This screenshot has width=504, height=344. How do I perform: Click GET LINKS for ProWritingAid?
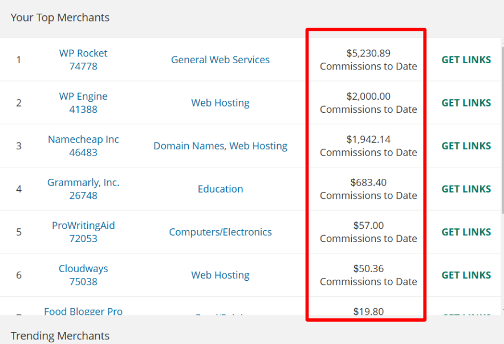pyautogui.click(x=466, y=232)
